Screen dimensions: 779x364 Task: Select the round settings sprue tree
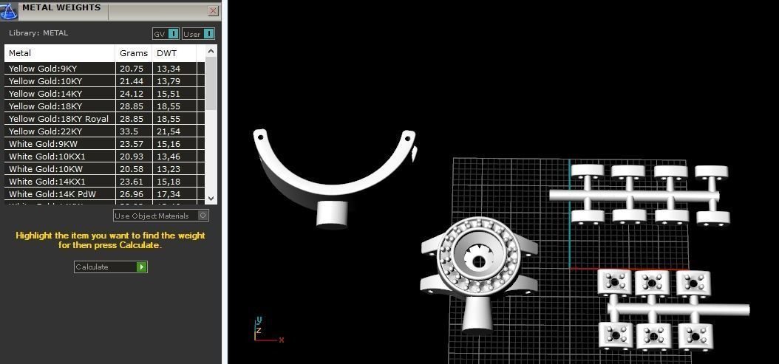(639, 195)
